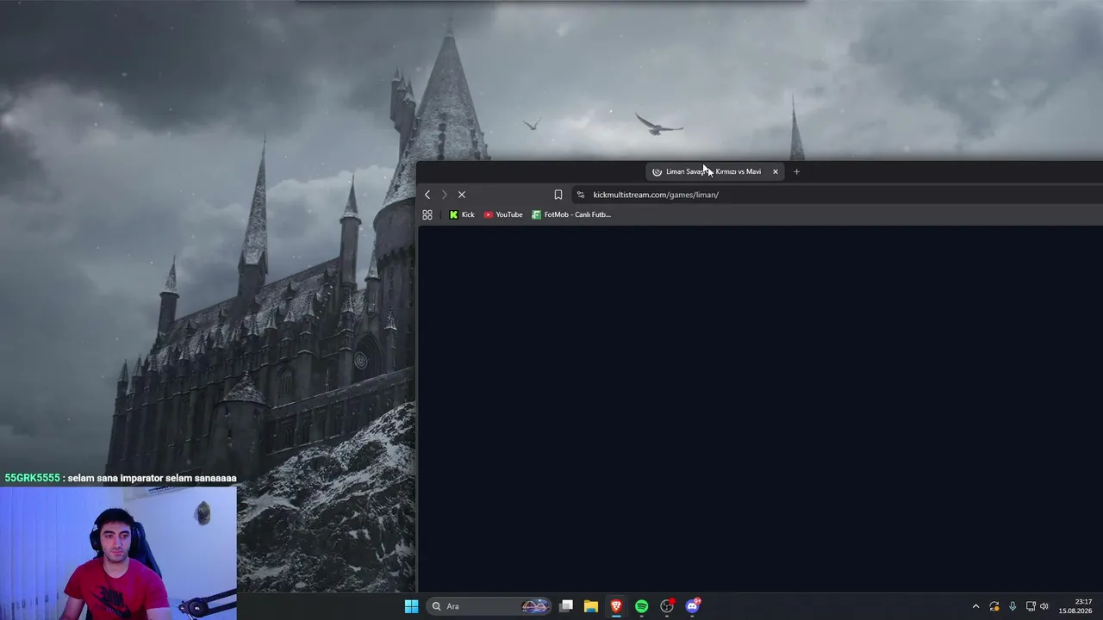1103x620 pixels.
Task: Open the apps grid in bookmarks bar
Action: [427, 214]
